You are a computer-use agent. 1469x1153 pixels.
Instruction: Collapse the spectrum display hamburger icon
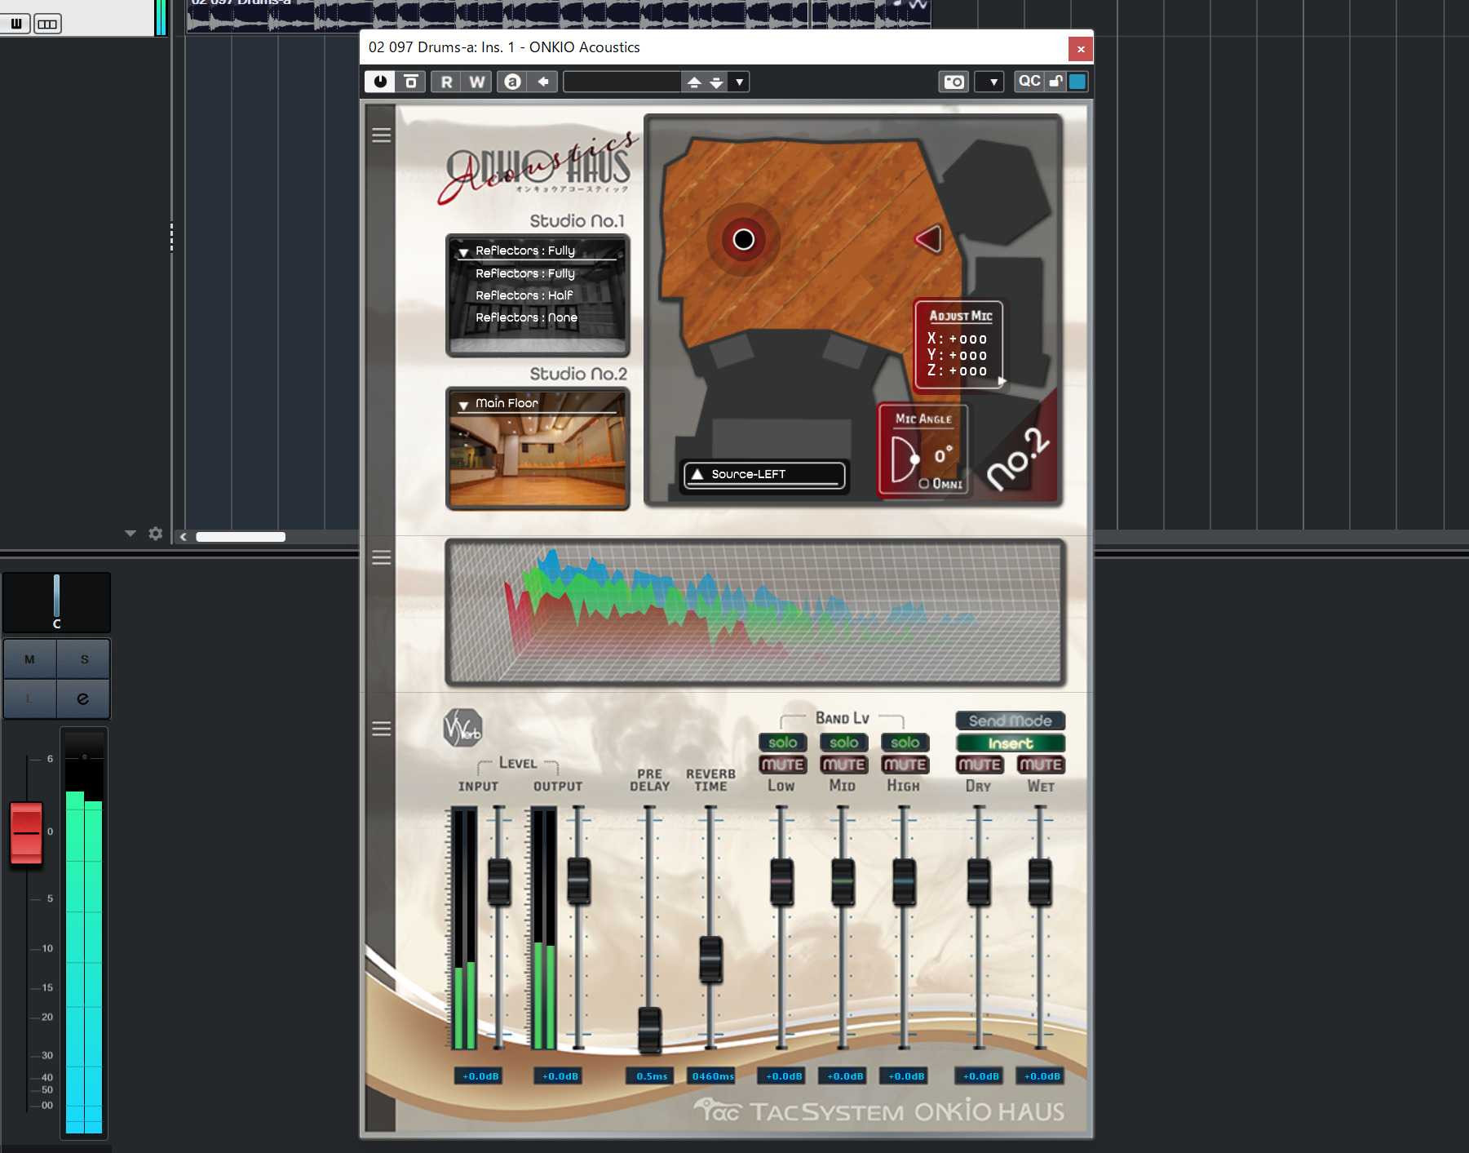click(381, 557)
